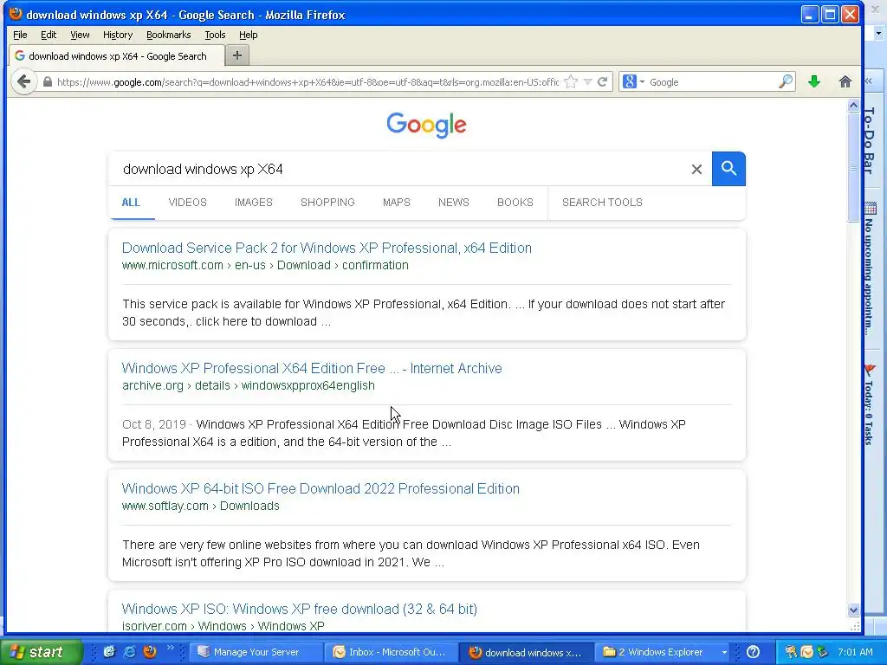The height and width of the screenshot is (665, 887).
Task: Click the Firefox toolbar Google search field
Action: click(x=713, y=82)
